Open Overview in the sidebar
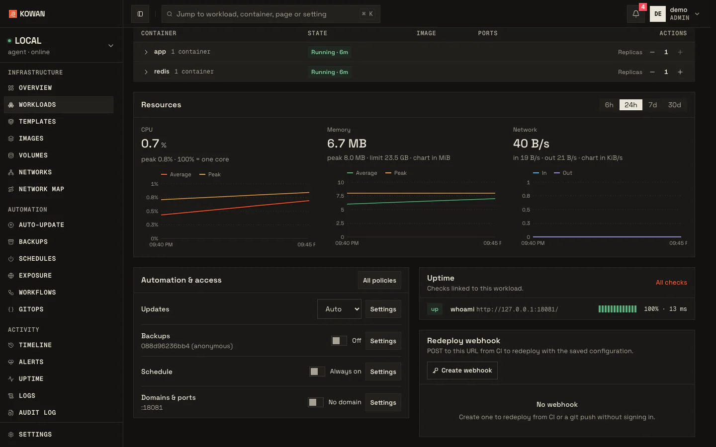This screenshot has width=716, height=447. [59, 88]
